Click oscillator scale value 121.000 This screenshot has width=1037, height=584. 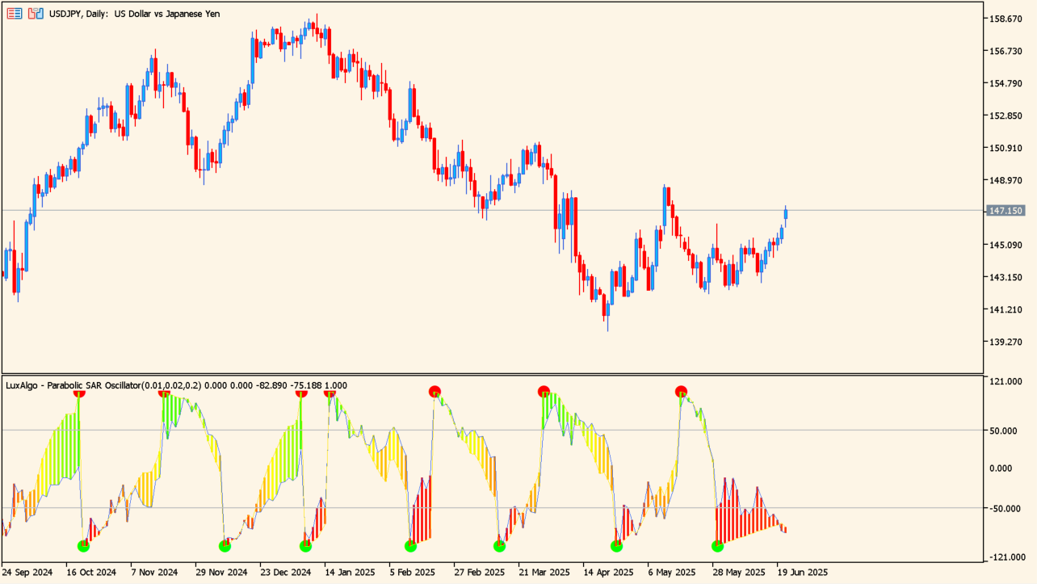1006,382
